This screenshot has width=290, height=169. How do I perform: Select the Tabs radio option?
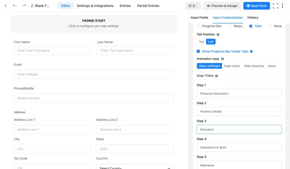coord(251,26)
